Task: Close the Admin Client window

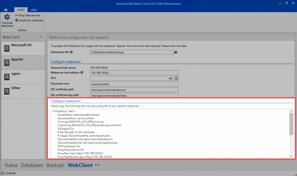Action: [293, 3]
